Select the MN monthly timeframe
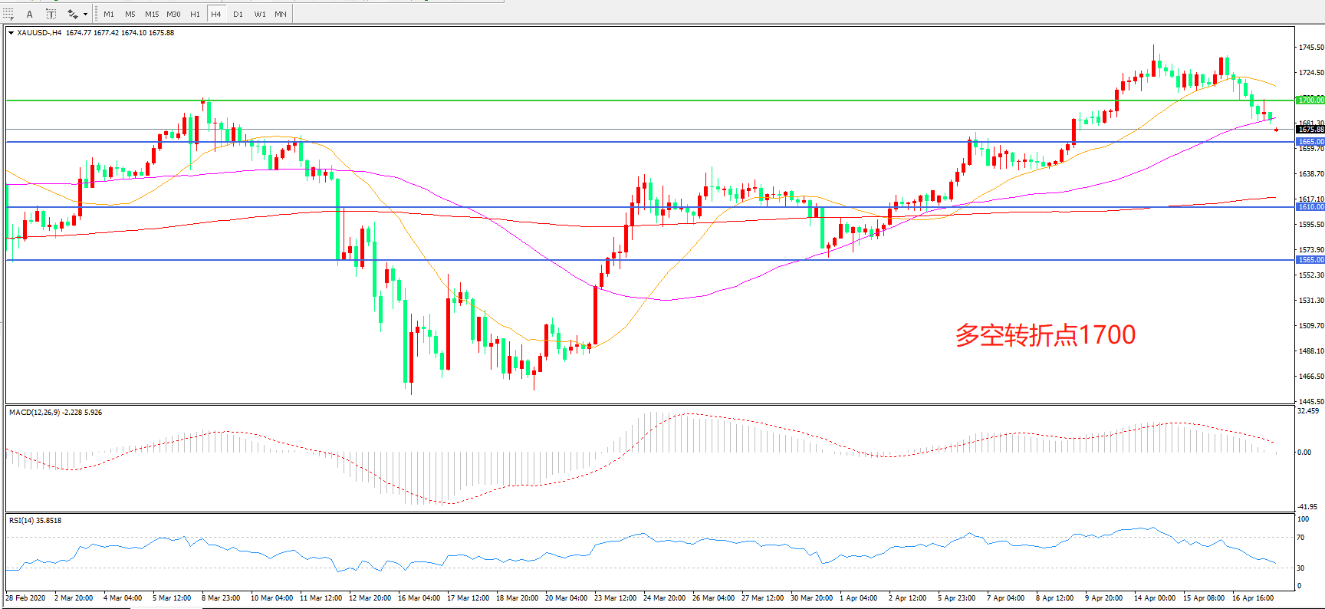Viewport: 1325px width, 609px height. coord(281,14)
